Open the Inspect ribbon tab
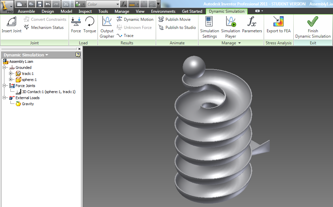This screenshot has width=333, height=207. (x=85, y=11)
